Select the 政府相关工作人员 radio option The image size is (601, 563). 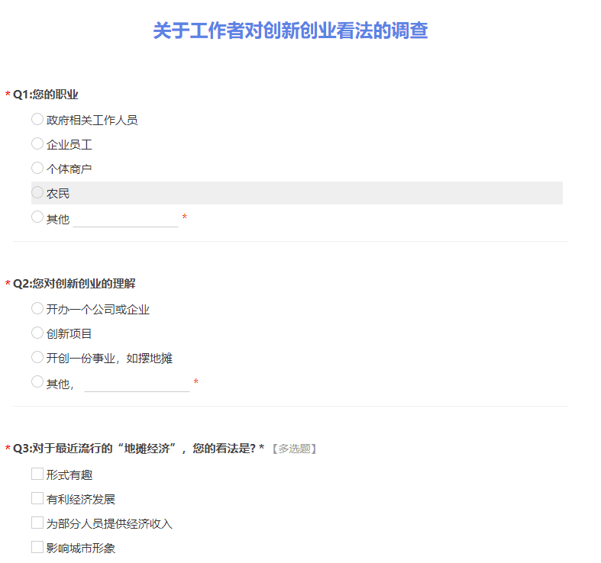pos(37,119)
